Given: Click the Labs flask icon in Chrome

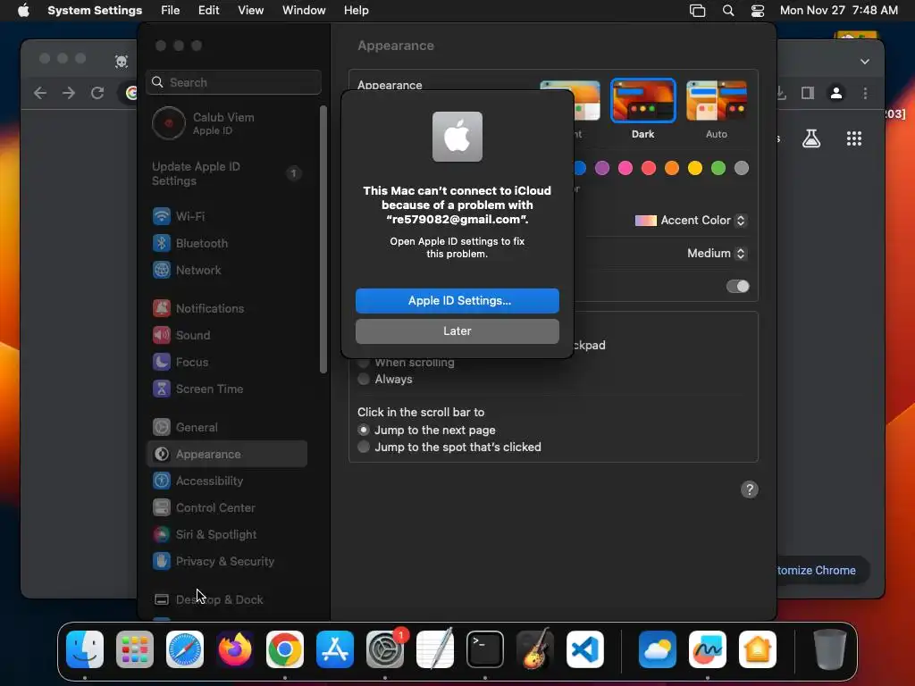Looking at the screenshot, I should point(811,138).
